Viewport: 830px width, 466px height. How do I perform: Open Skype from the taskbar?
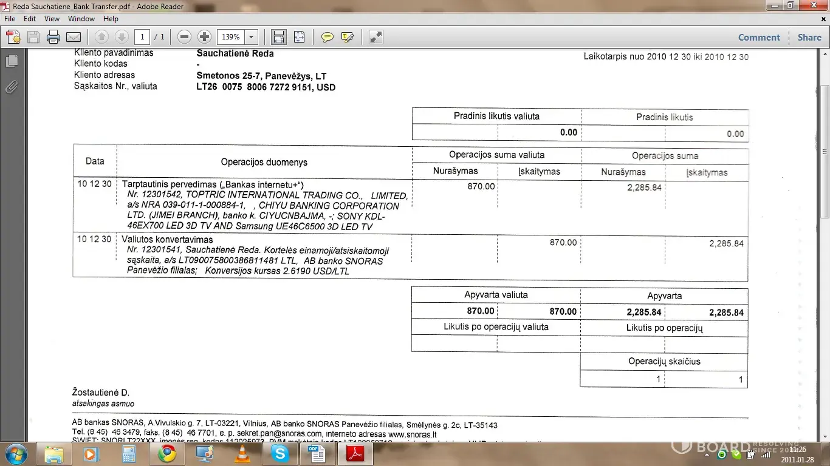[x=280, y=453]
